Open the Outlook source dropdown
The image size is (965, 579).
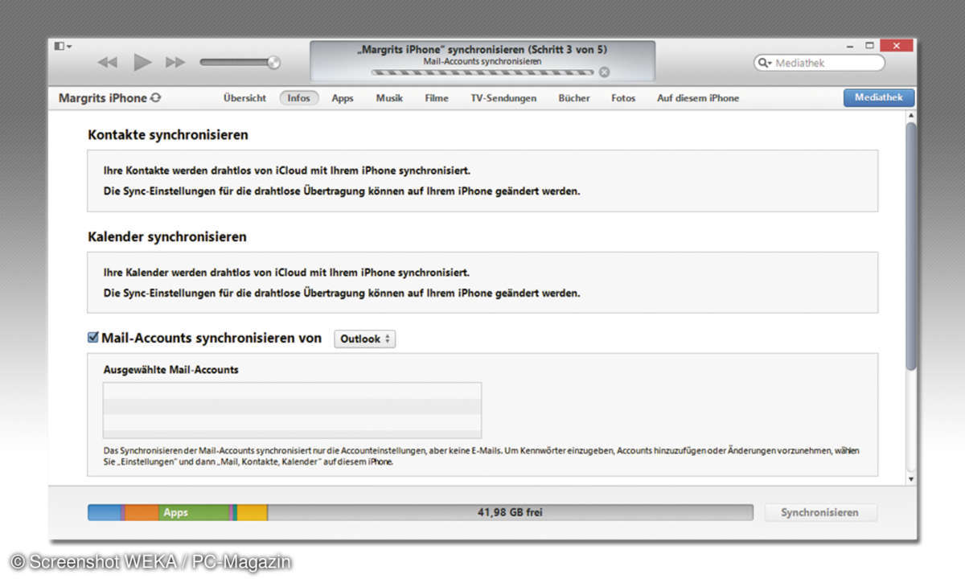pos(364,339)
